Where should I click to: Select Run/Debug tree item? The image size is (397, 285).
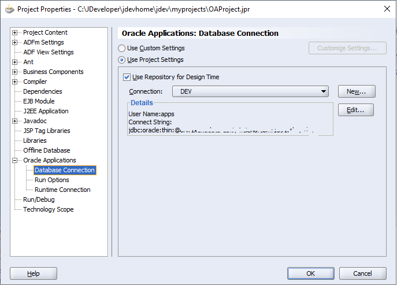(x=39, y=199)
